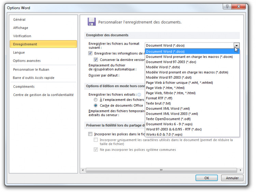Choose Document XML Word 2003 option
This screenshot has height=192, width=256.
[x=192, y=114]
